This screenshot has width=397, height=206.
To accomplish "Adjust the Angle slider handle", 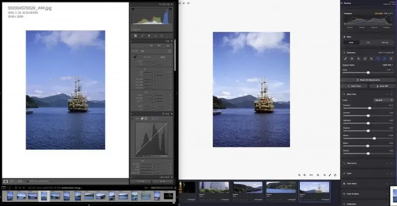I will (368, 73).
